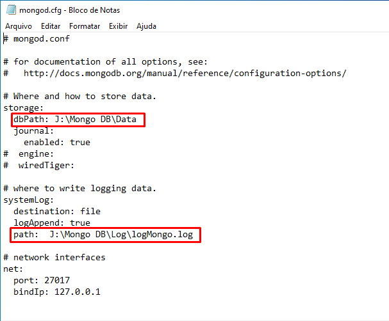This screenshot has height=321, width=389.
Task: Click the 'enabled: true' journal line
Action: point(57,143)
